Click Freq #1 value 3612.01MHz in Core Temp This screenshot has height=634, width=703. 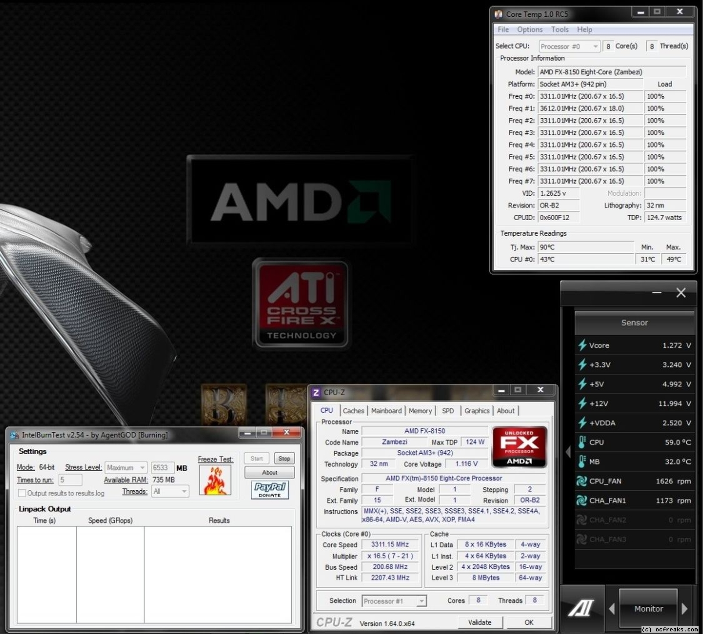590,108
